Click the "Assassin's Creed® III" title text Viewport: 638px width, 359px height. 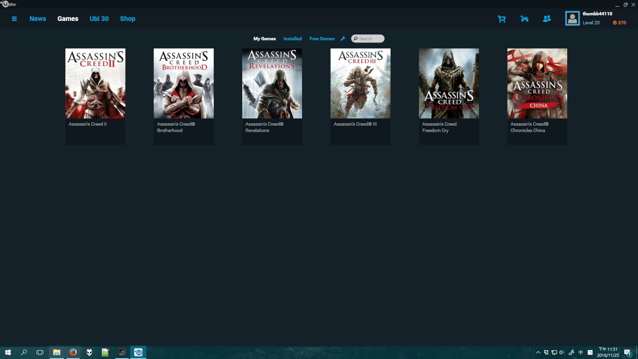click(355, 124)
